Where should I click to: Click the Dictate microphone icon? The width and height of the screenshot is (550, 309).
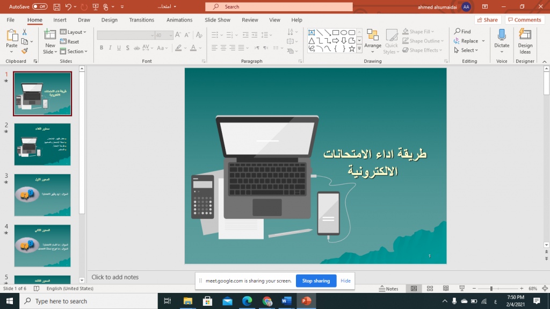pos(502,35)
